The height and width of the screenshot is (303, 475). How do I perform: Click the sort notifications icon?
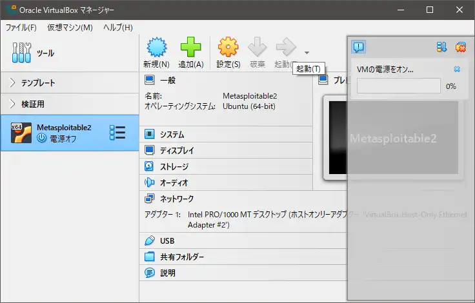point(442,46)
